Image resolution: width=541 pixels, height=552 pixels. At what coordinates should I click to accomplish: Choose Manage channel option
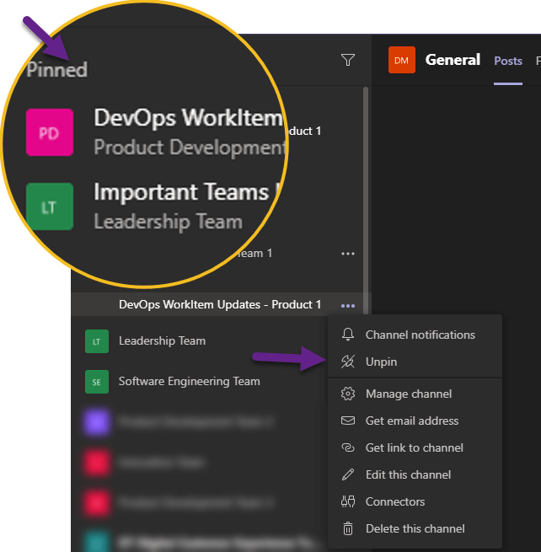(408, 394)
